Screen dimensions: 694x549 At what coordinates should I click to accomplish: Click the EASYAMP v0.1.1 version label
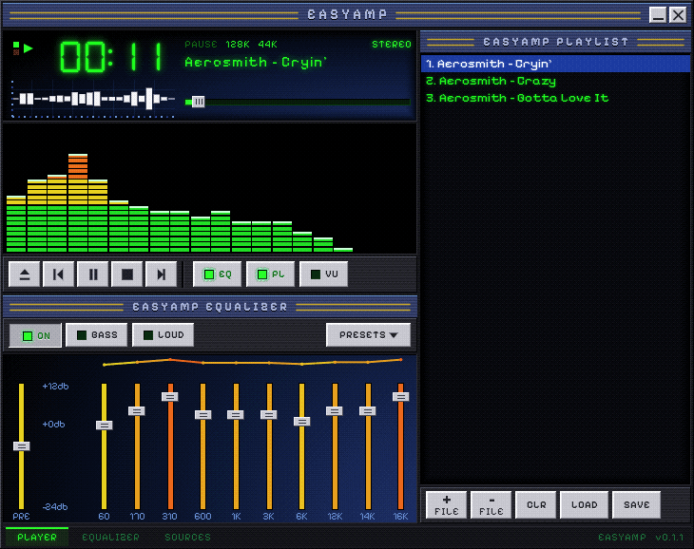pyautogui.click(x=641, y=538)
